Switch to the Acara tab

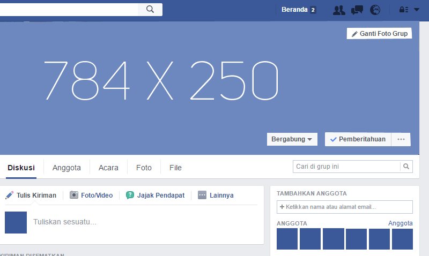[x=108, y=168]
